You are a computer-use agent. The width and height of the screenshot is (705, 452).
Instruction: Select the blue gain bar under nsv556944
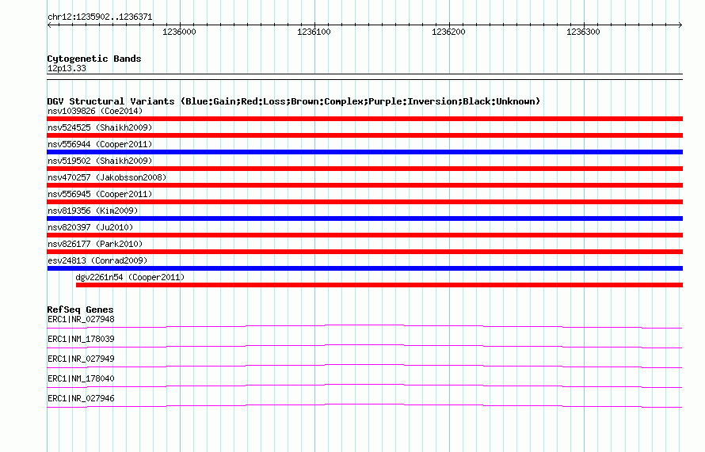point(364,152)
